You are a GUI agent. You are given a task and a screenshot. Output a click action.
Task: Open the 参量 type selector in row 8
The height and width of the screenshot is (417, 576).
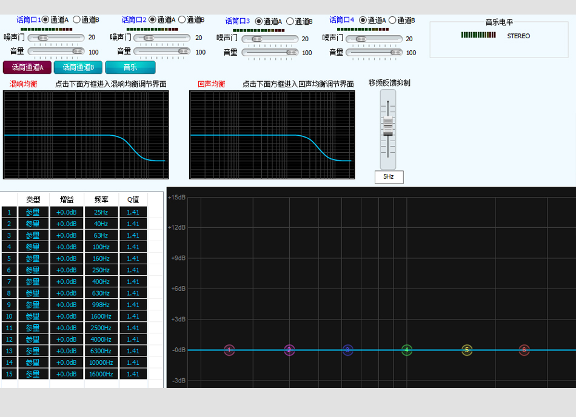(33, 293)
